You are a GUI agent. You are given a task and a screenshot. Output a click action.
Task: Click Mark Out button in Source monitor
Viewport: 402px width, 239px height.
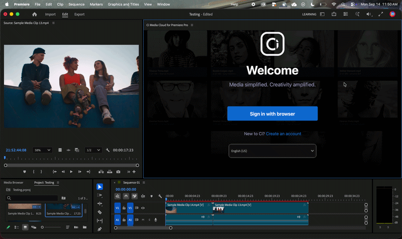pyautogui.click(x=41, y=172)
